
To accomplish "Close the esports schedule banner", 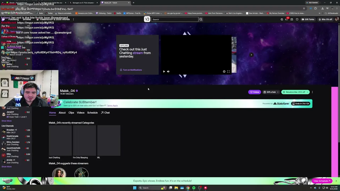I will tap(336, 181).
